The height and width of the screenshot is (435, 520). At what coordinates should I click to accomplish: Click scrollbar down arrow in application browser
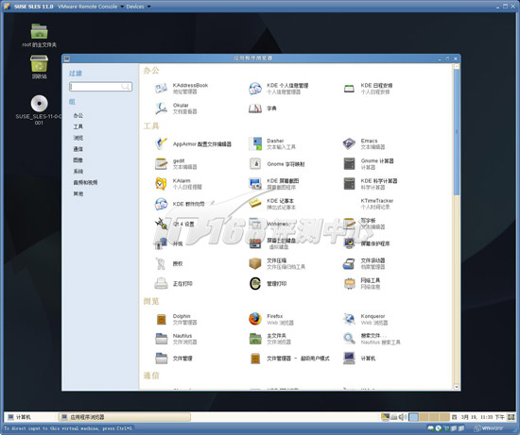point(457,387)
